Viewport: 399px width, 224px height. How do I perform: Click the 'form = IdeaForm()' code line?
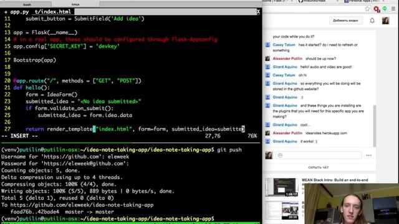pos(51,95)
